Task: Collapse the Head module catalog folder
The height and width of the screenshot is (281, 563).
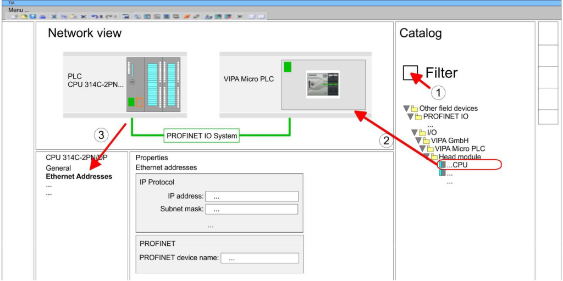Action: click(x=426, y=156)
